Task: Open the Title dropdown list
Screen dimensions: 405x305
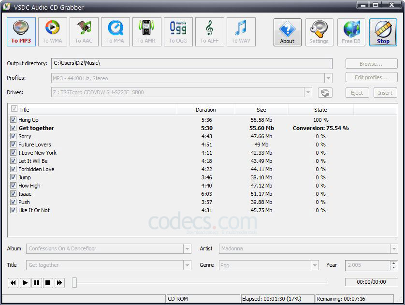Action: pyautogui.click(x=187, y=265)
